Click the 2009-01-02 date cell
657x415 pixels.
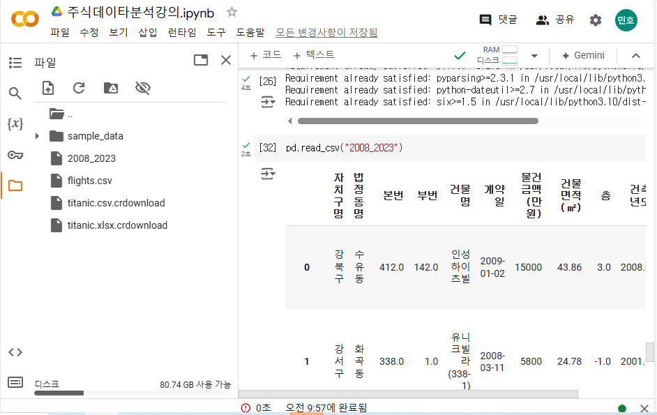click(x=492, y=267)
